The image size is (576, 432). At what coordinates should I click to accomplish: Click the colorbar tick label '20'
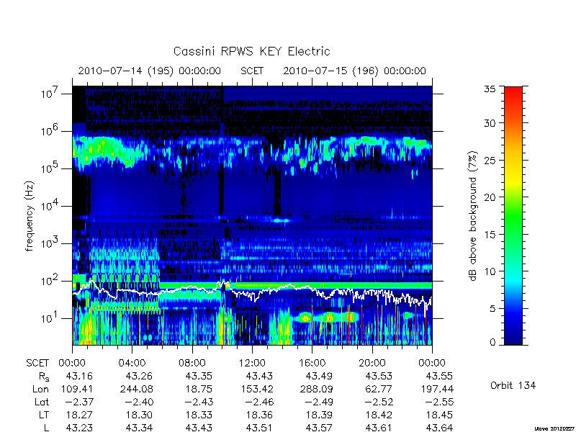(490, 197)
